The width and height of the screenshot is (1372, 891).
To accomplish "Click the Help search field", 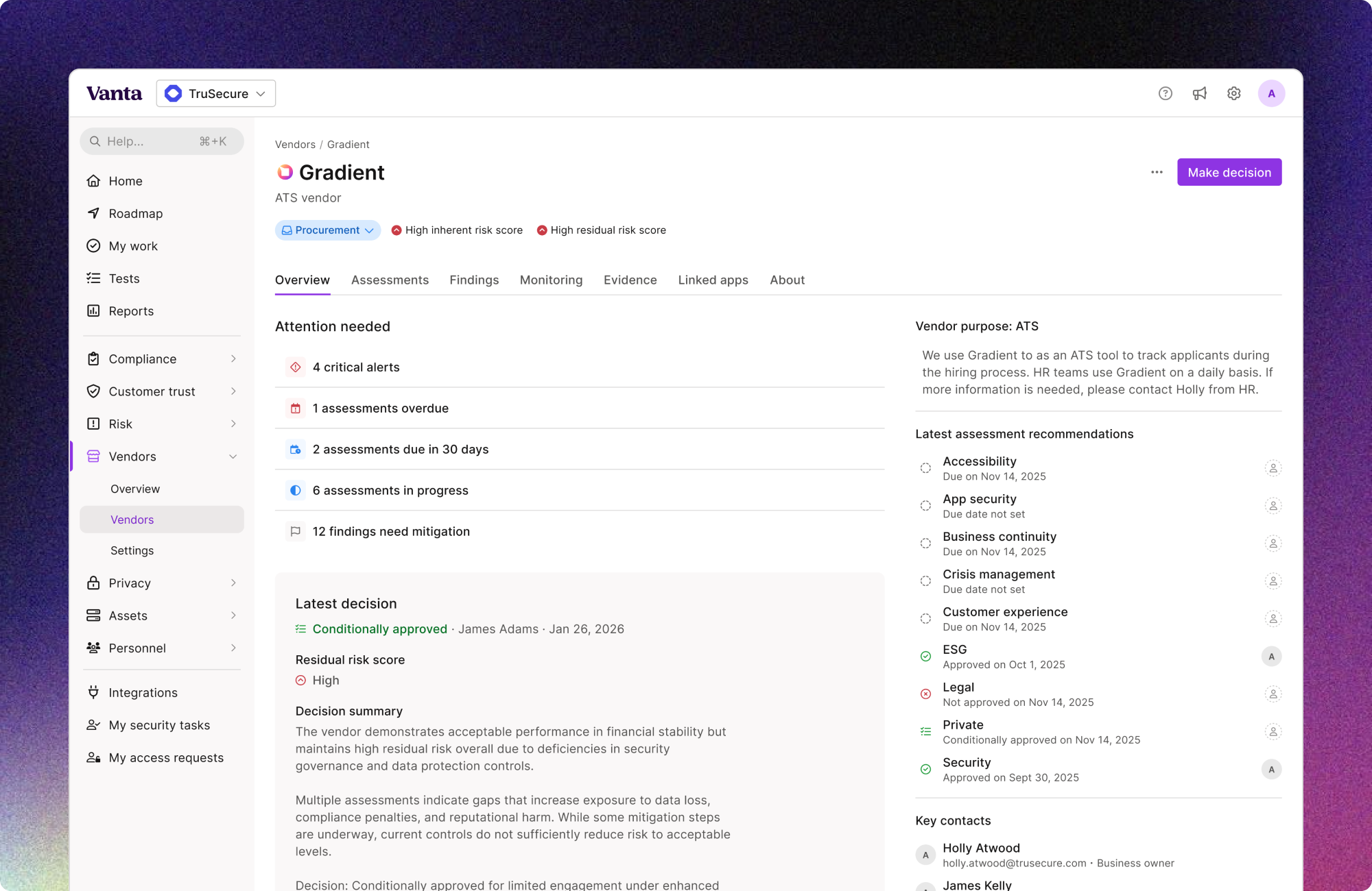I will (x=162, y=141).
